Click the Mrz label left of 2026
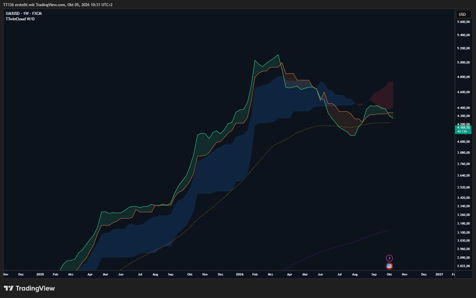476x298 pixels. click(71, 274)
